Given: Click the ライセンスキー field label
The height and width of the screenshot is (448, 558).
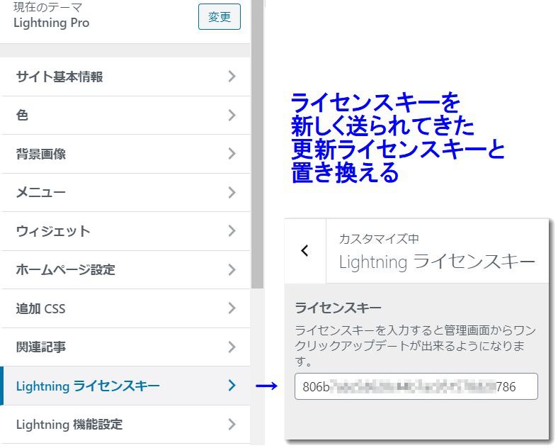Looking at the screenshot, I should (x=338, y=308).
